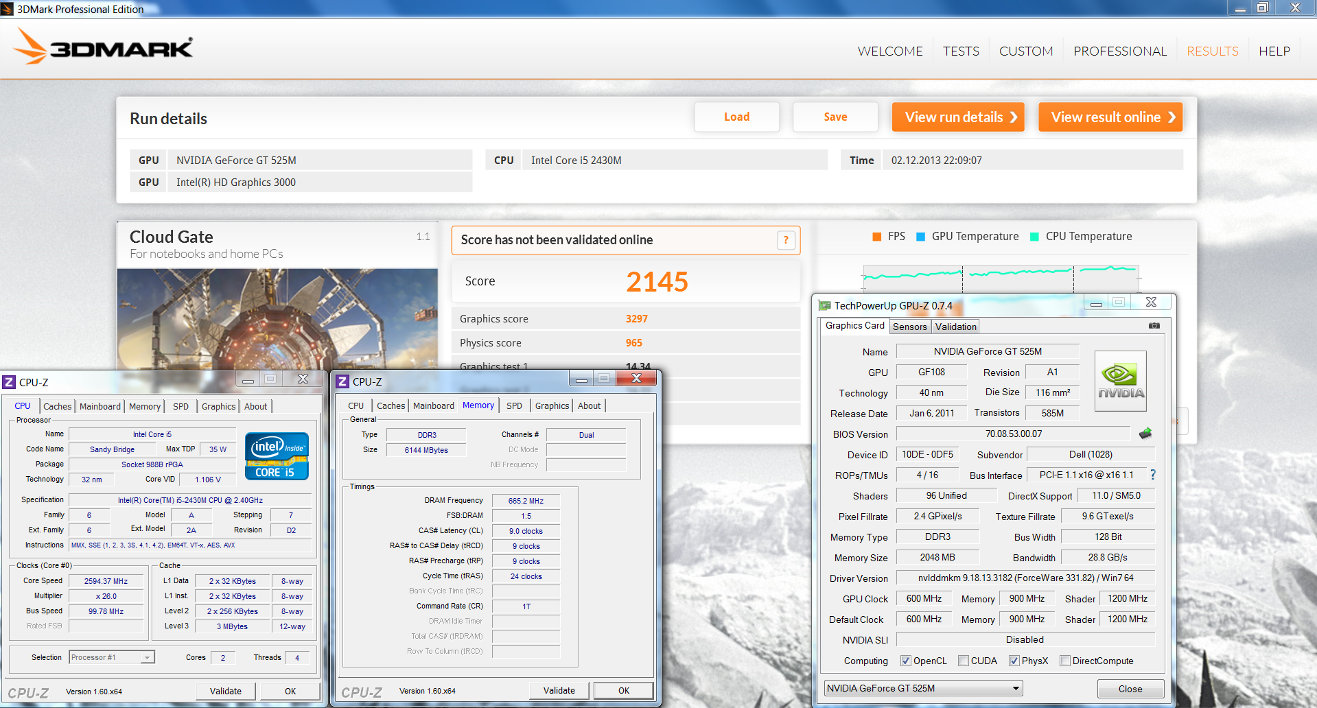
Task: Open the TESTS tab in 3DMark
Action: [961, 51]
